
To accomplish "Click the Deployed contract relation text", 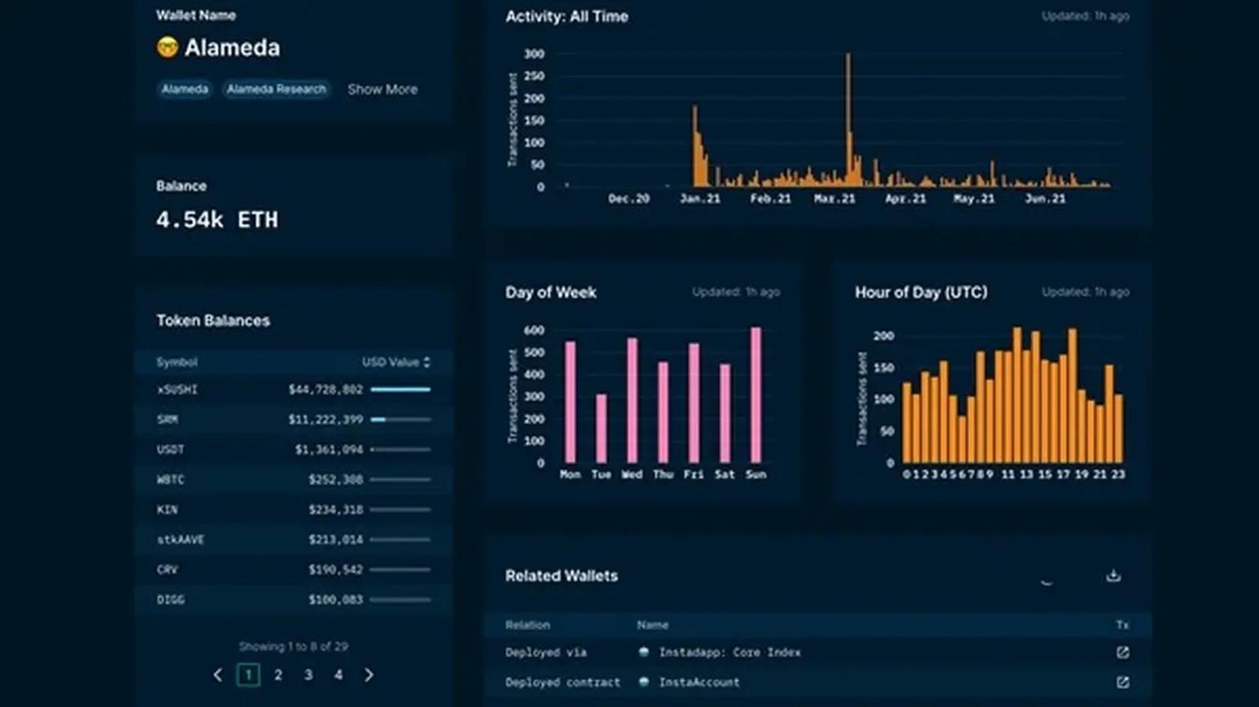I will coord(563,682).
